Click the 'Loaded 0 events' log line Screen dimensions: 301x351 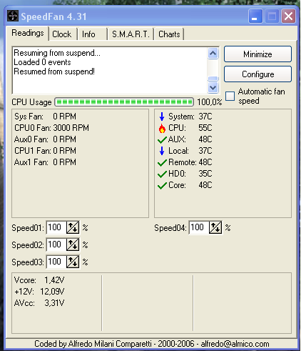(x=42, y=62)
